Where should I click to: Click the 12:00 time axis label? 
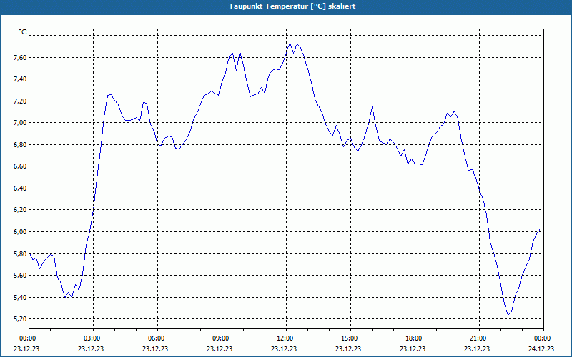pos(286,338)
